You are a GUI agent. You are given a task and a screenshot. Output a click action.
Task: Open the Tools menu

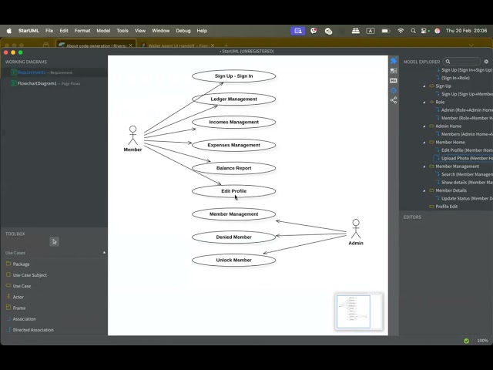pos(122,31)
